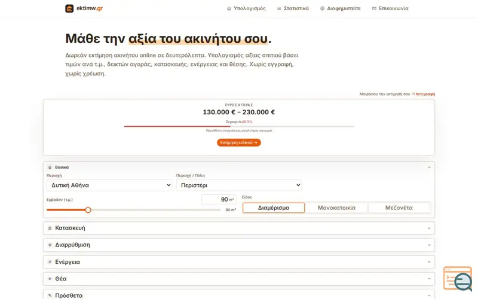Expand the Διαρρύθμιση section
Screen dimensions: 478x299
[x=238, y=245]
